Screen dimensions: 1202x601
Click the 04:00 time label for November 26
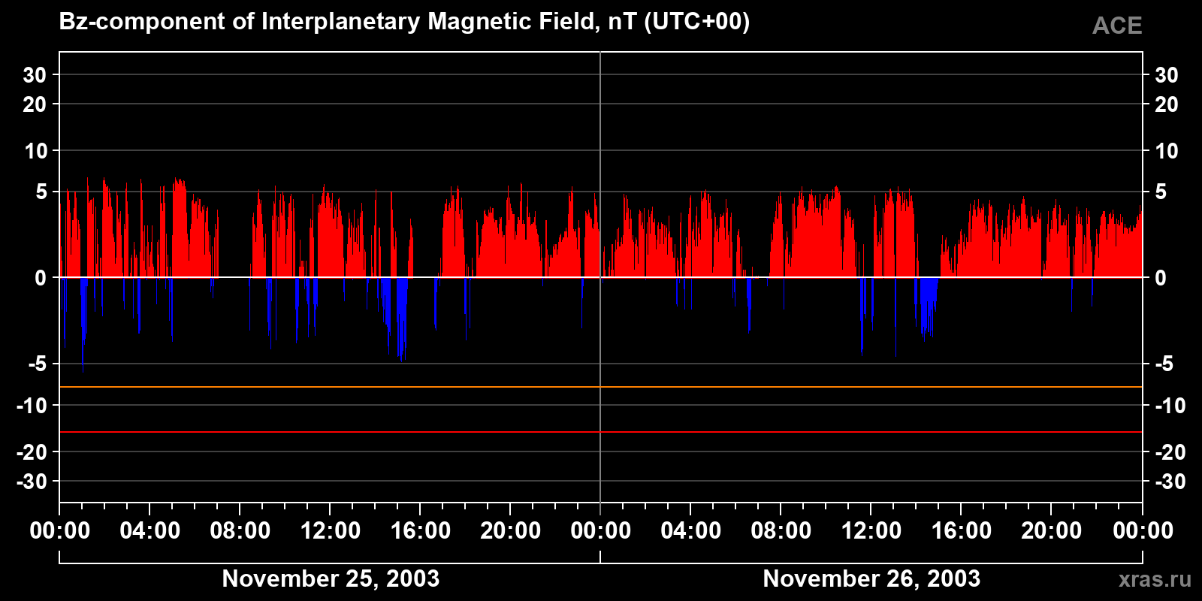pyautogui.click(x=691, y=531)
